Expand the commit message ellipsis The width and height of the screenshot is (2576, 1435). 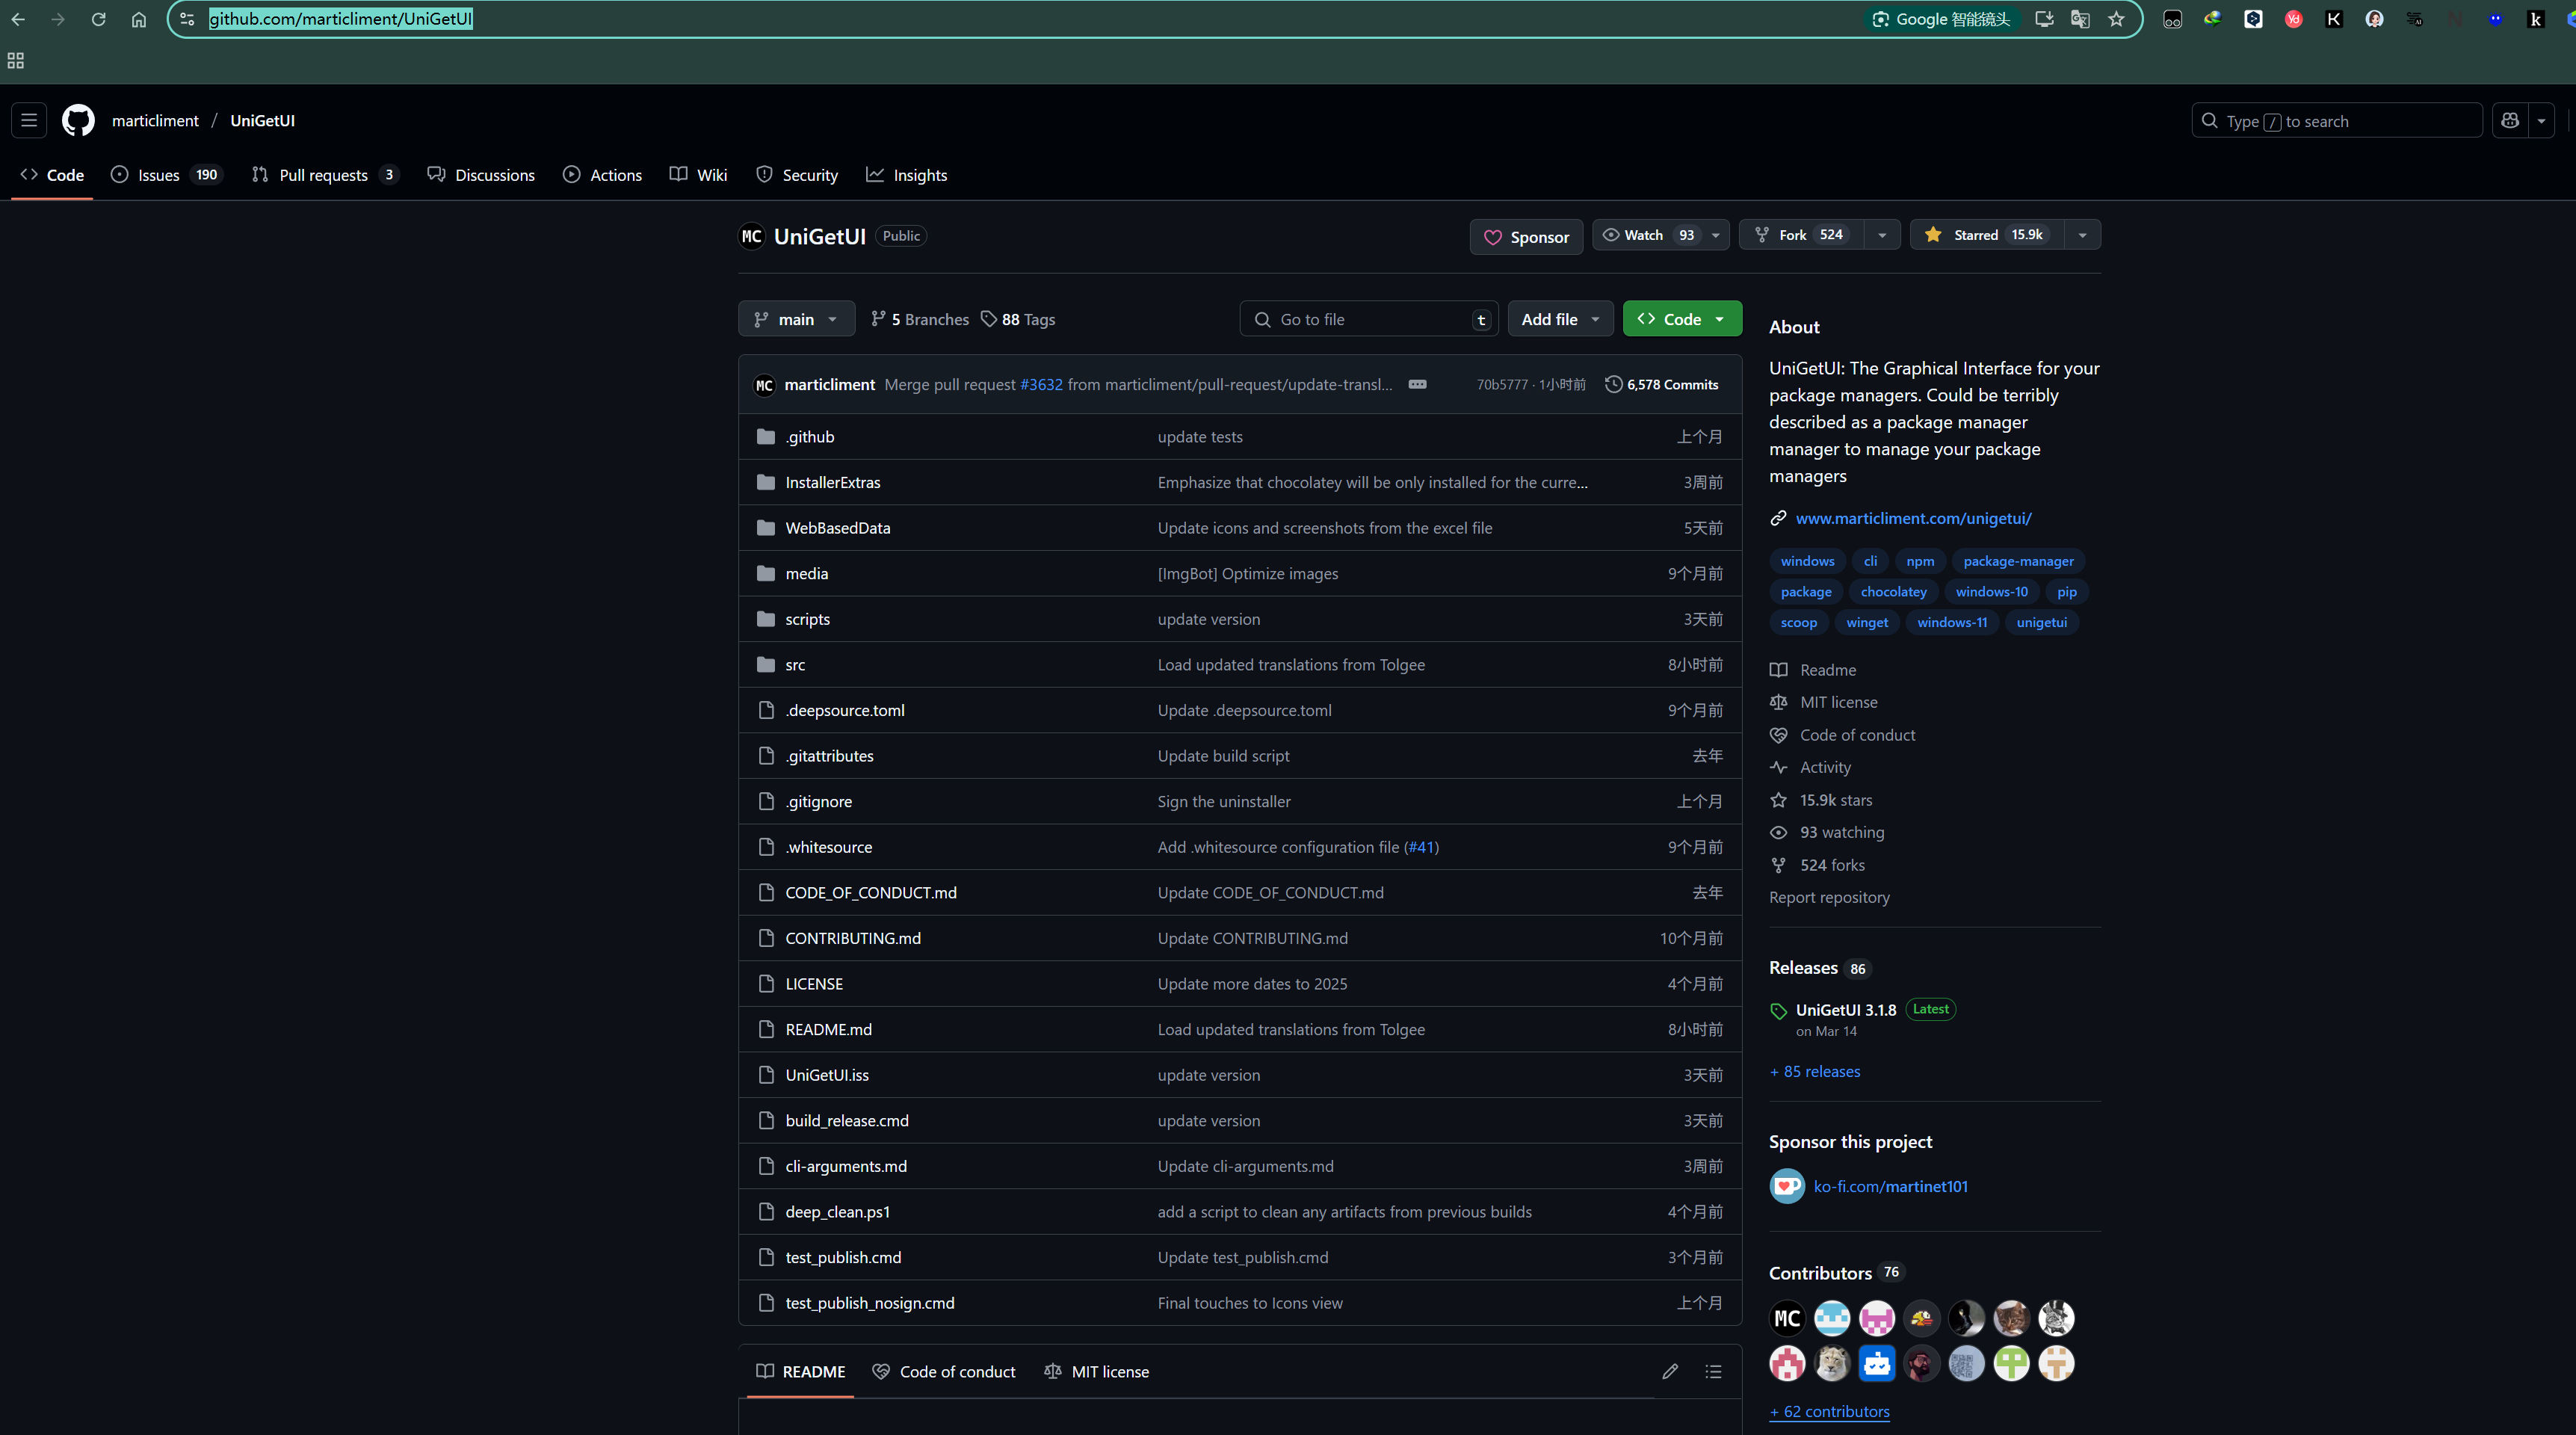coord(1417,384)
